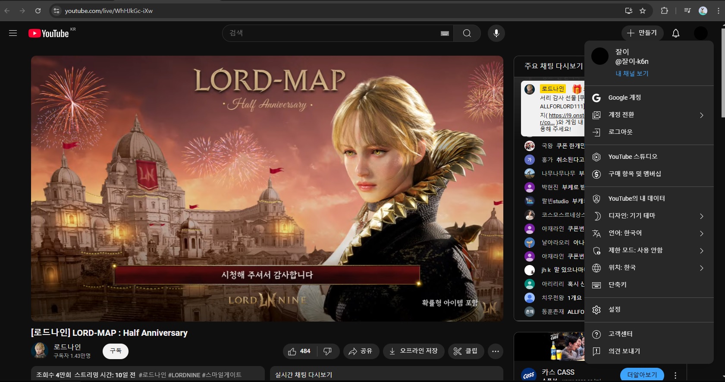This screenshot has width=725, height=382.
Task: Click the page vertical scrollbar
Action: 723,73
